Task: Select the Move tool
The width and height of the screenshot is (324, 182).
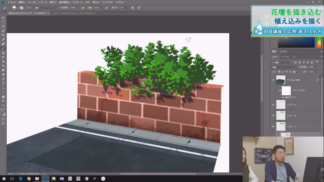Action: (3, 18)
